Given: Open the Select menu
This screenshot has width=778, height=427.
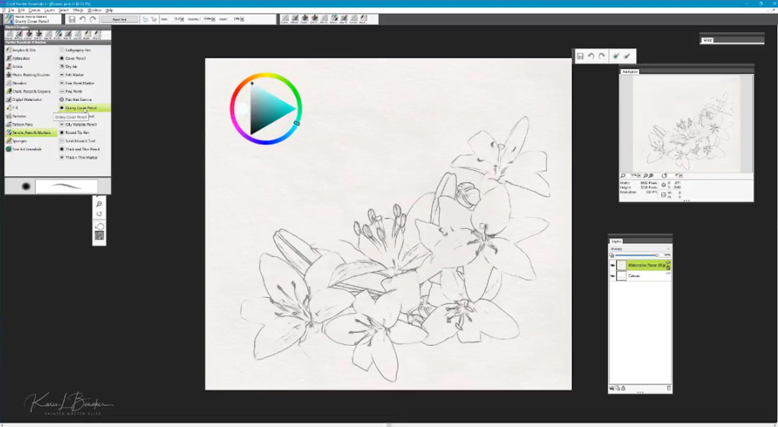Looking at the screenshot, I should pyautogui.click(x=64, y=10).
